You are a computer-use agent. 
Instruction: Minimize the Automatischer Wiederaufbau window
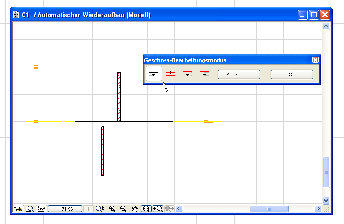303,15
